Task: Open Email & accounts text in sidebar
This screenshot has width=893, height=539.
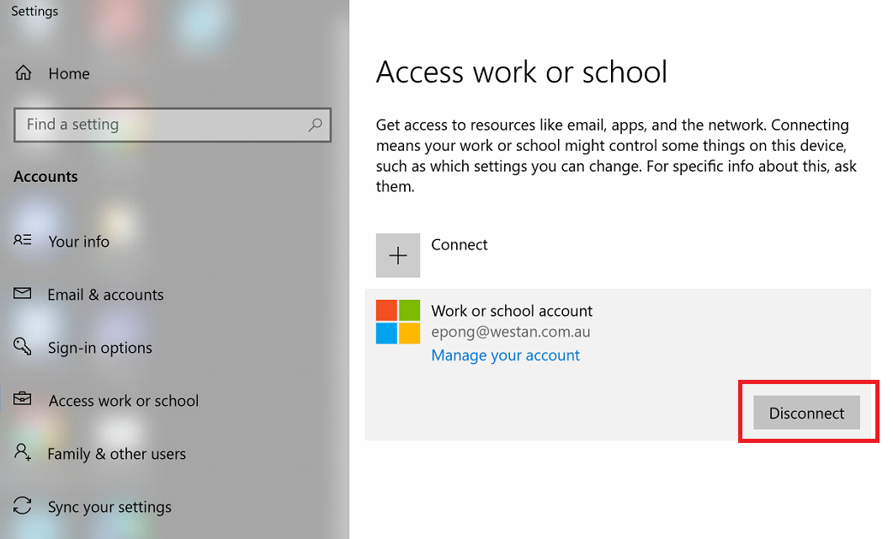Action: click(x=105, y=295)
